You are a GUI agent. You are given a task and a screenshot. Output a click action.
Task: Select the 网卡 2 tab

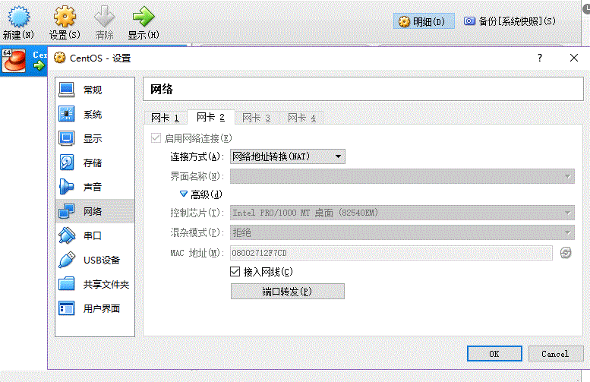pos(211,117)
